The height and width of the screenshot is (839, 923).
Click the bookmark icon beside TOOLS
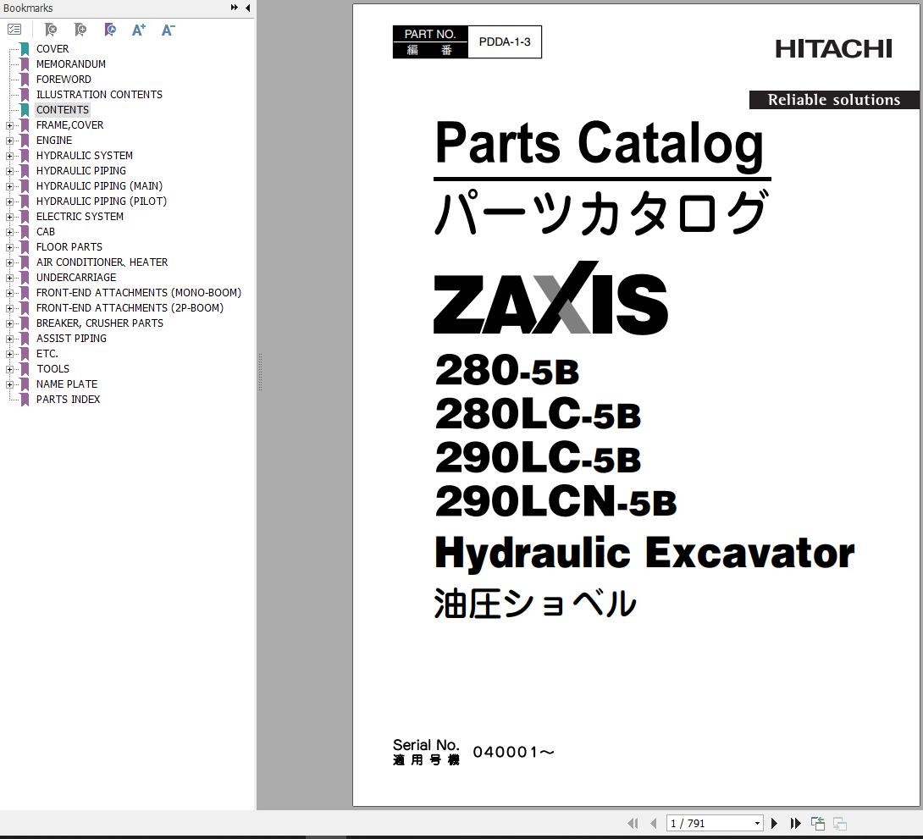[25, 369]
